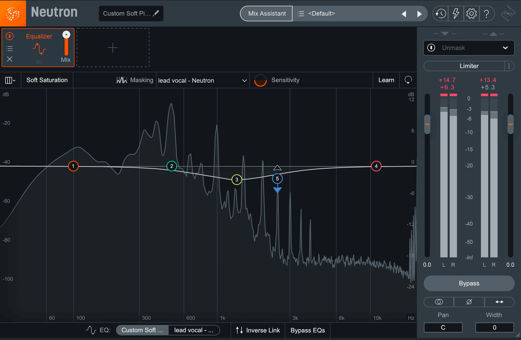Add a new module with the plus slot

(x=113, y=48)
